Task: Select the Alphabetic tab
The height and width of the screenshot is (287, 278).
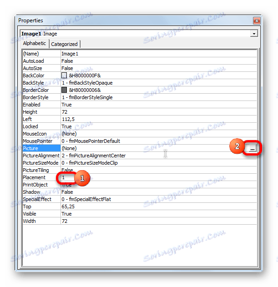Action: 35,43
